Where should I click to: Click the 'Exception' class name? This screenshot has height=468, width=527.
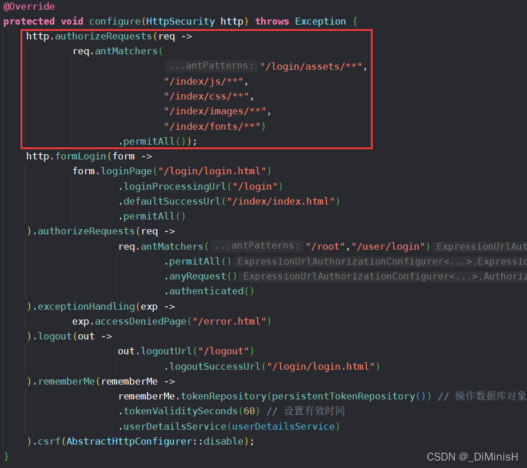click(x=320, y=22)
